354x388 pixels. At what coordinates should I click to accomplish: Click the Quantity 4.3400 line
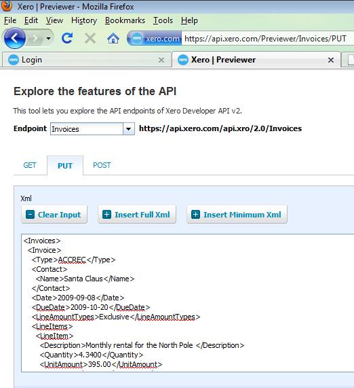tap(92, 355)
